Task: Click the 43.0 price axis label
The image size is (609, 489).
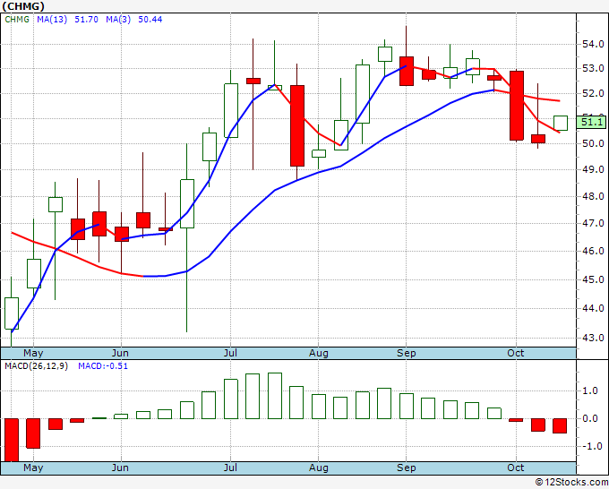Action: [593, 338]
